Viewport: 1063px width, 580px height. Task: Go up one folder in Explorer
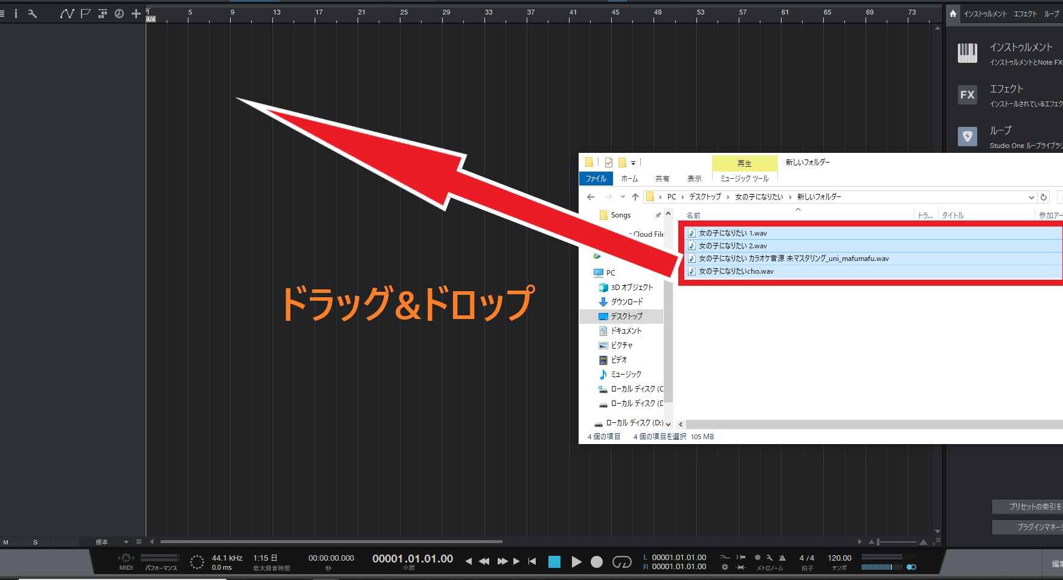click(635, 197)
